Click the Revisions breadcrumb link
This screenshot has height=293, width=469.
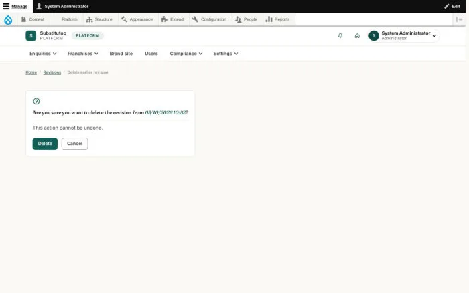pos(52,72)
